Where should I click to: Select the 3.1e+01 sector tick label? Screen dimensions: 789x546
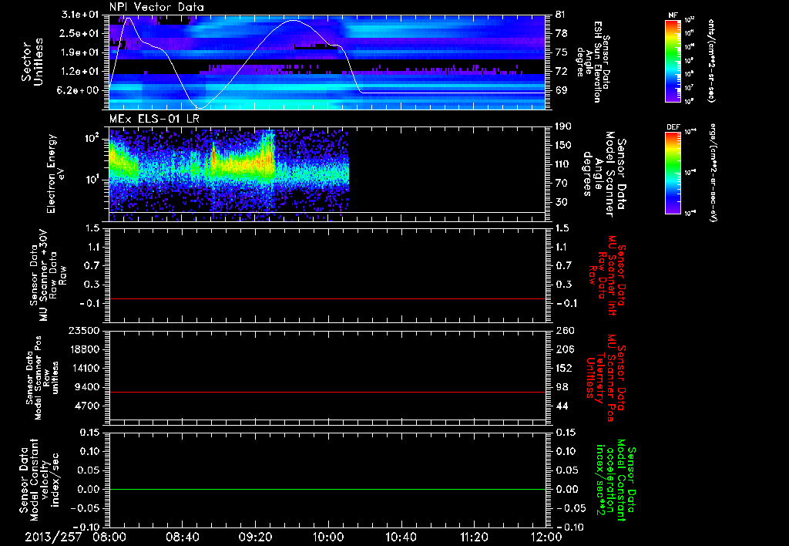pyautogui.click(x=79, y=15)
